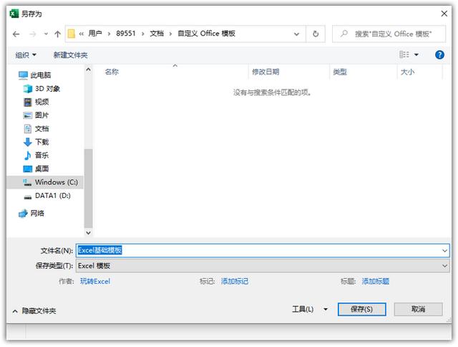Click the search magnifier icon
Viewport: 458px width, 347px height.
(x=344, y=34)
